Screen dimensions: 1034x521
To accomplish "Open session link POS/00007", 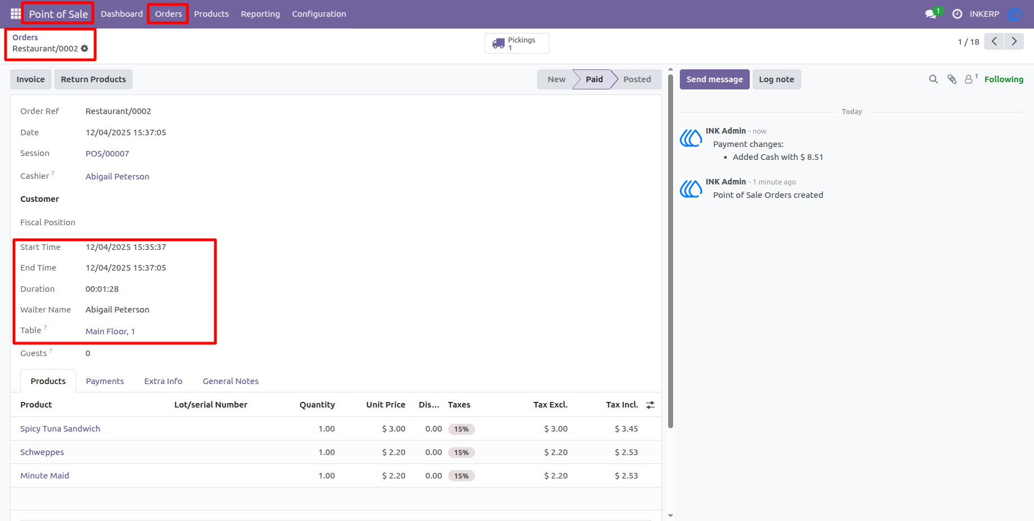I will point(107,154).
